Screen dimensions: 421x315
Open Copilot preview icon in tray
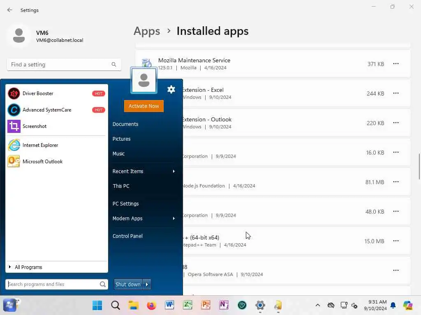click(x=408, y=305)
